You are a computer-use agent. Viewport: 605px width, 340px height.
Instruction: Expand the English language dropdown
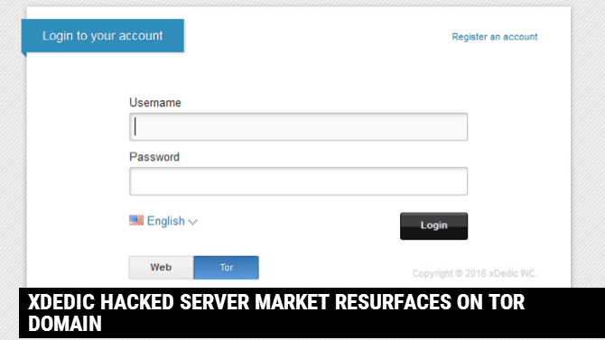pyautogui.click(x=172, y=221)
